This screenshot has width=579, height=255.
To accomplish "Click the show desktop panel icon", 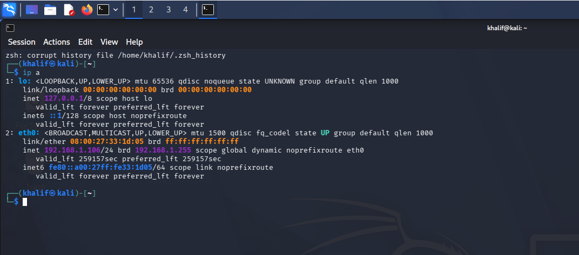I will pos(32,10).
